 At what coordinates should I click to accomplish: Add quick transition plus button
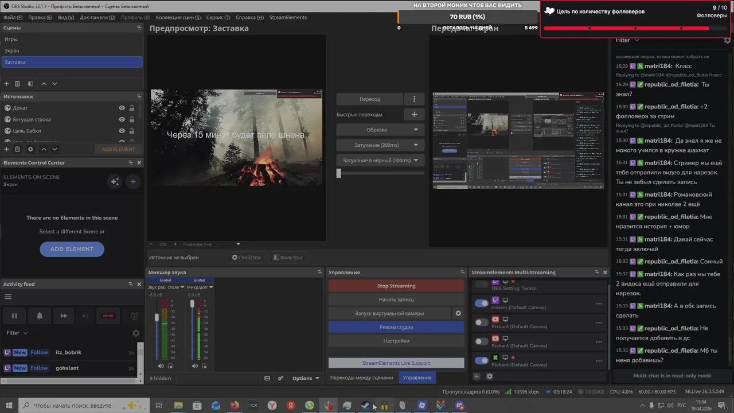click(x=414, y=114)
